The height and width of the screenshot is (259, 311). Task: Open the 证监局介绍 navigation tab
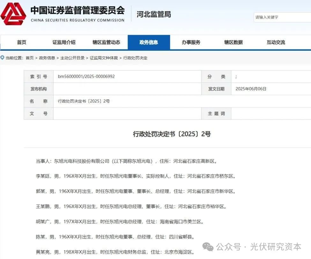pos(64,42)
